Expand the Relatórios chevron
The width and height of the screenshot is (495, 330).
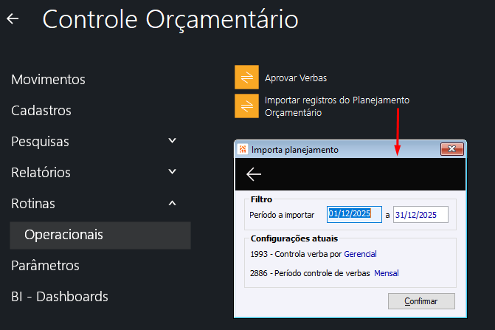pos(172,171)
